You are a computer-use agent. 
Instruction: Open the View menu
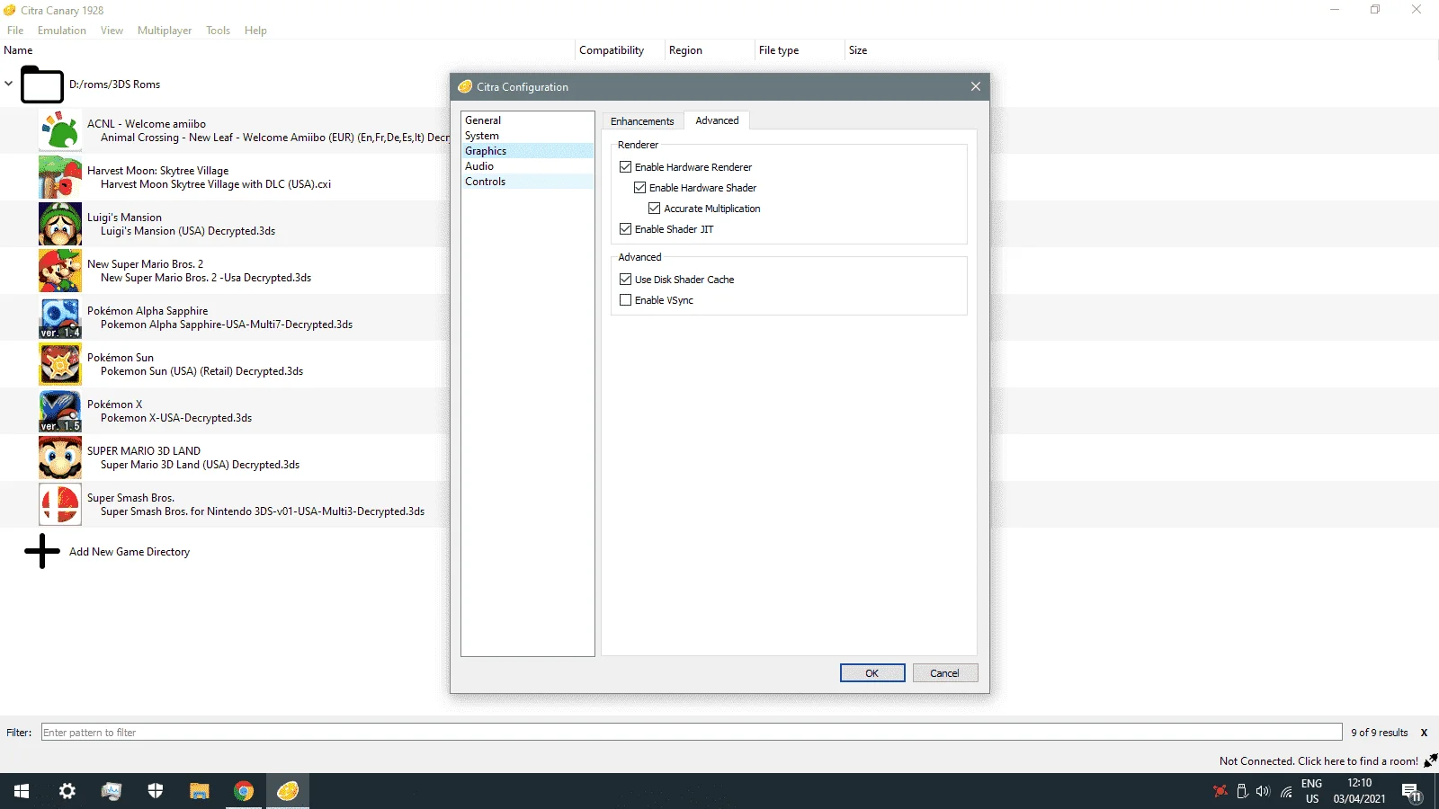click(x=112, y=31)
